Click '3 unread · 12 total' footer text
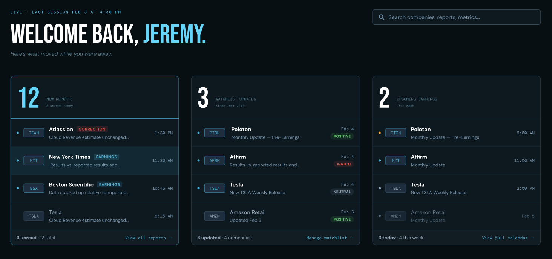The image size is (552, 259). click(36, 238)
